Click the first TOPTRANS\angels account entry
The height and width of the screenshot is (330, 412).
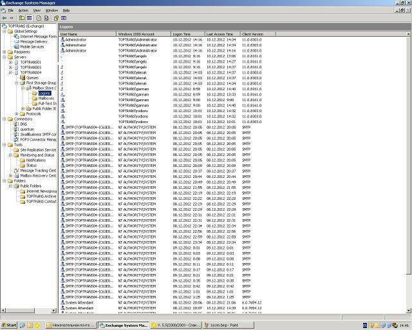pos(133,56)
